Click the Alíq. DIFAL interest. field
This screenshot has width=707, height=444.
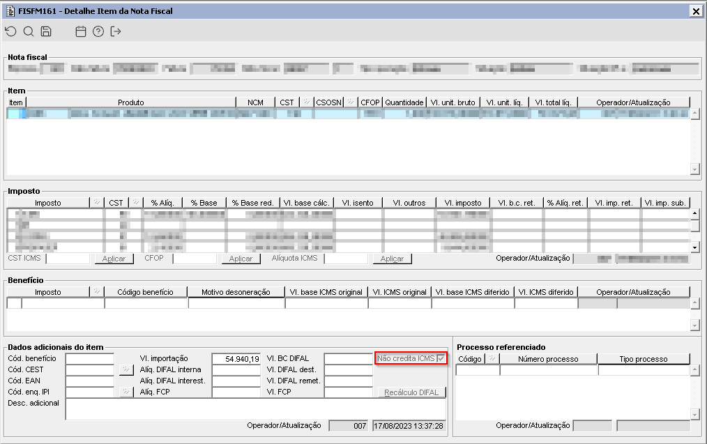(x=236, y=381)
